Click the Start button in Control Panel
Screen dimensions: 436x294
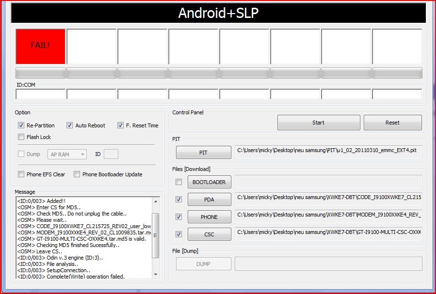[x=318, y=123]
